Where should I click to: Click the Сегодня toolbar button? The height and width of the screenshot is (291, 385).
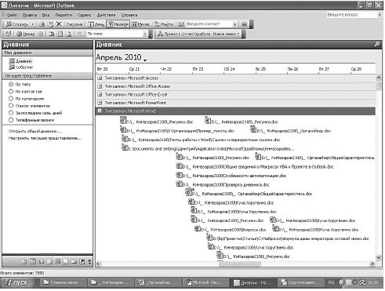coord(74,24)
